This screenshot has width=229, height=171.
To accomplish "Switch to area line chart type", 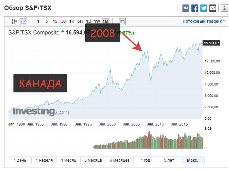I will (x=24, y=21).
